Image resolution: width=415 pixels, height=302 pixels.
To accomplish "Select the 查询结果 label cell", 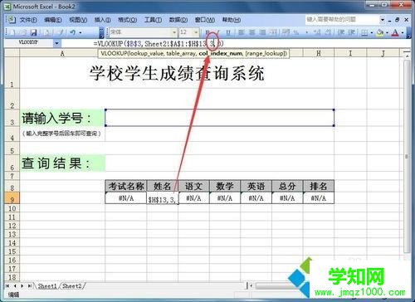I will (62, 163).
